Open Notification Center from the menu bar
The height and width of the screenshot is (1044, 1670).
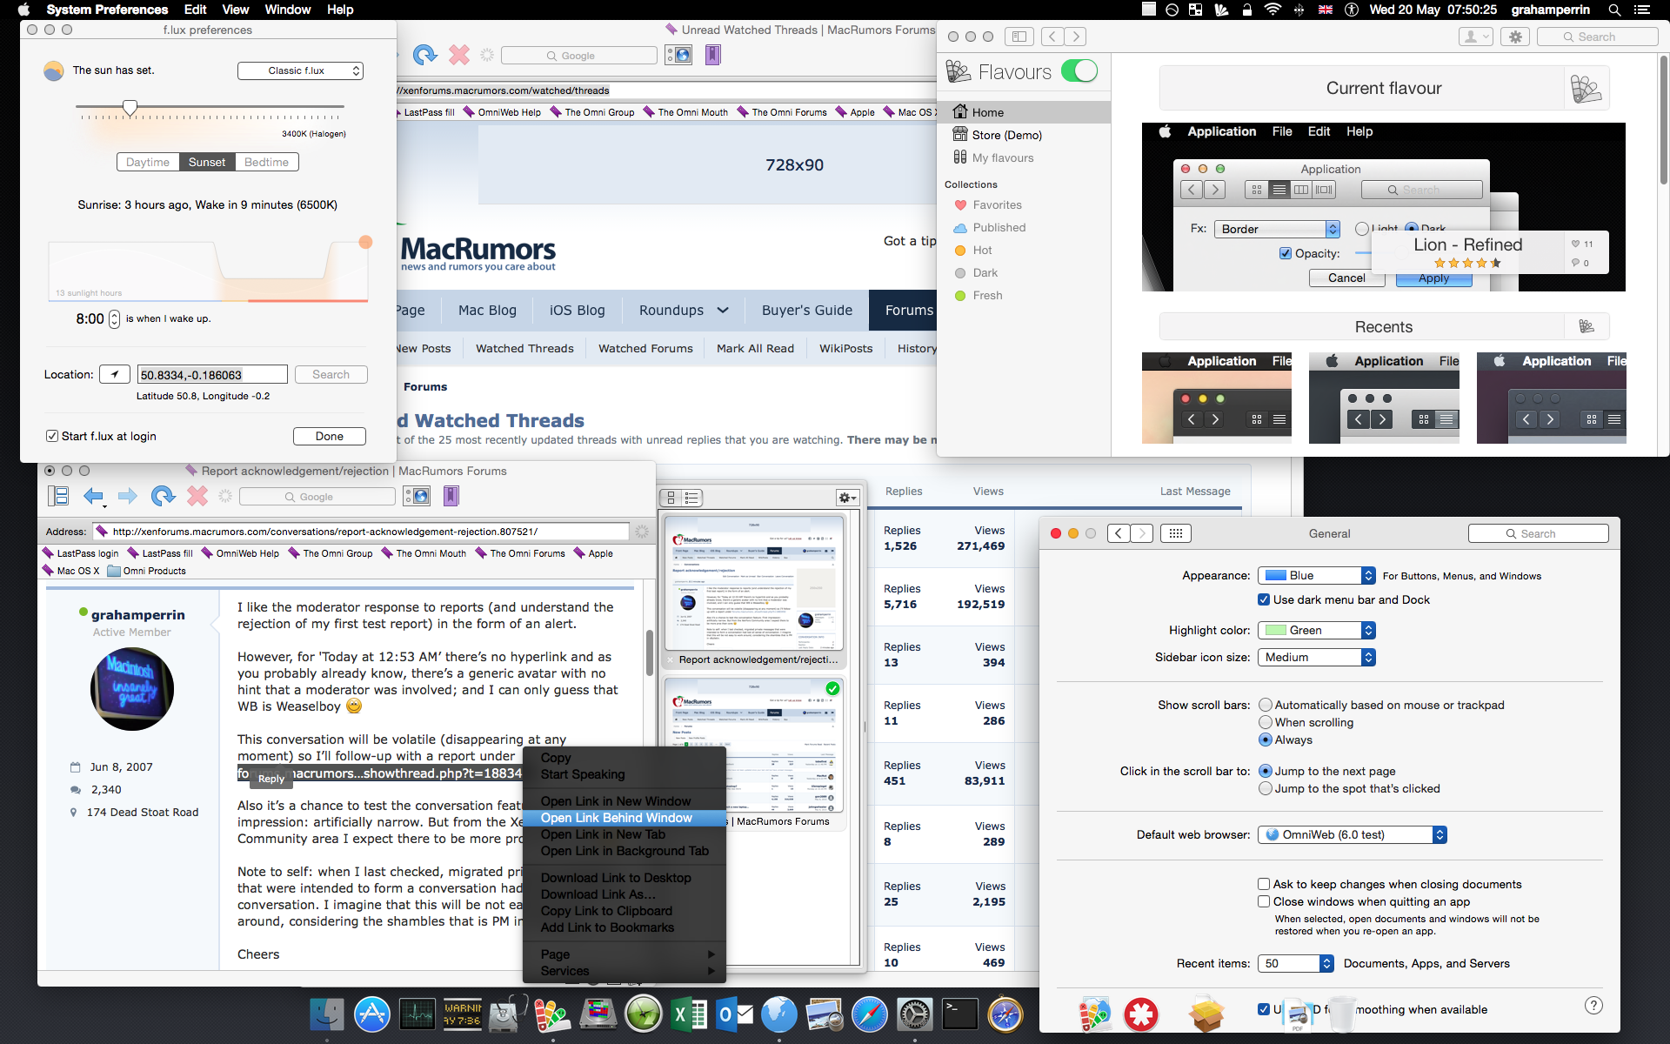coord(1642,10)
